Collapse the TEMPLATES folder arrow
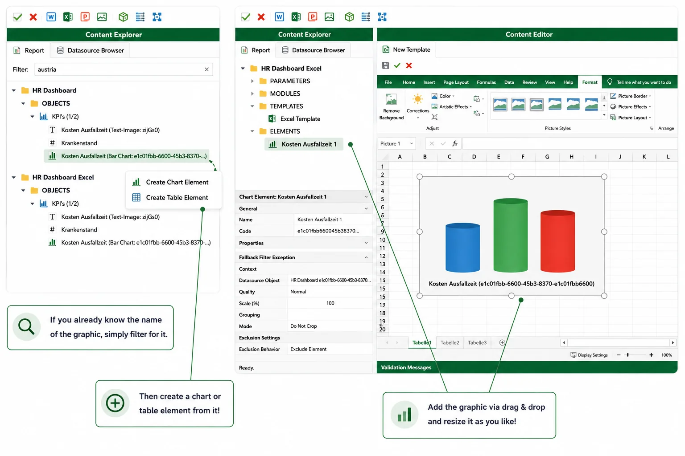The image size is (685, 456). [252, 106]
